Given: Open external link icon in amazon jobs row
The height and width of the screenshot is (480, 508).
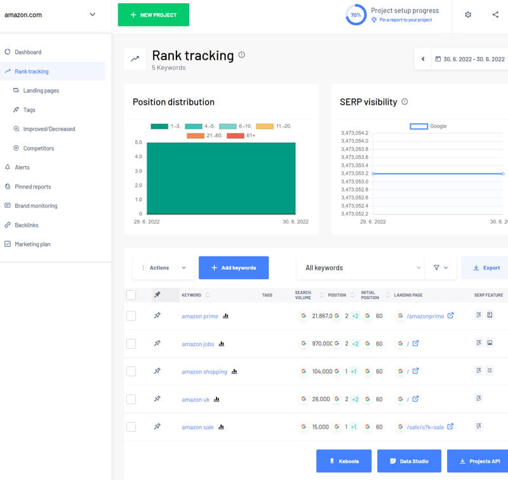Looking at the screenshot, I should click(416, 343).
